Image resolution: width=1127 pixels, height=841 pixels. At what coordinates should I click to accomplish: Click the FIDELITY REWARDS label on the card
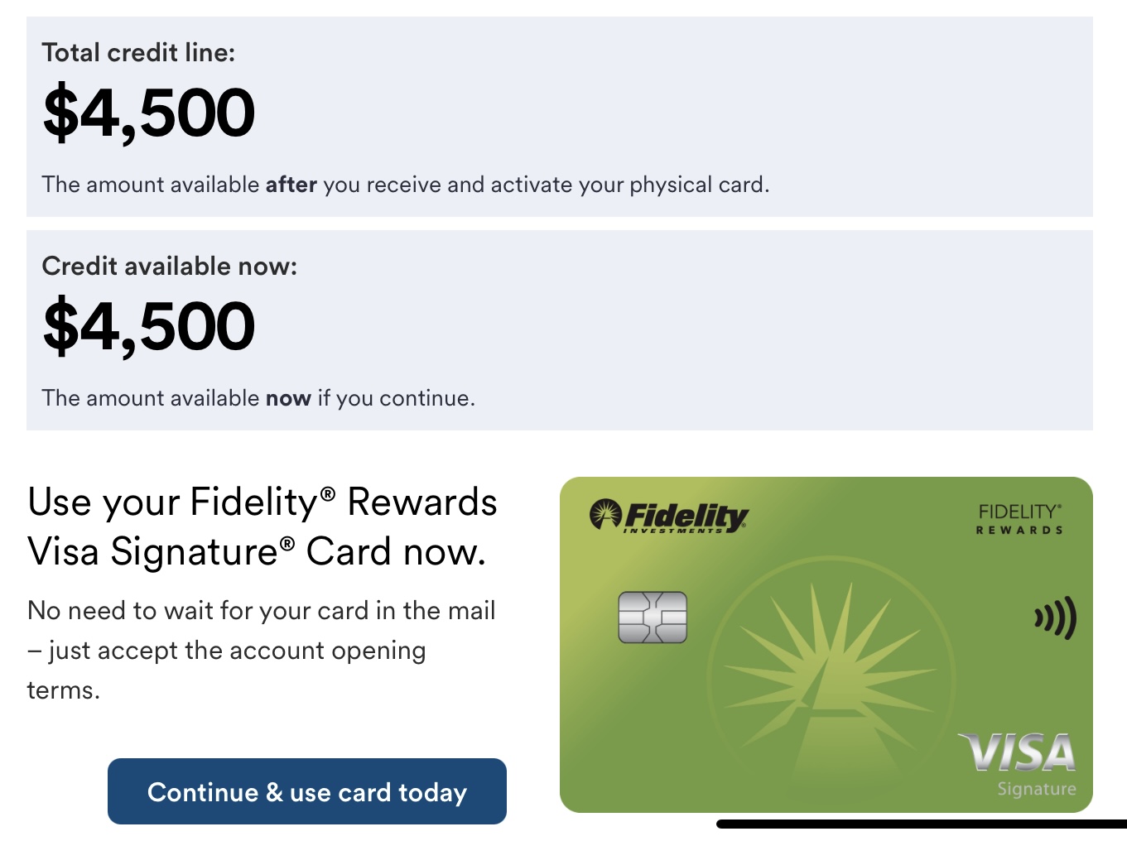click(x=1018, y=519)
